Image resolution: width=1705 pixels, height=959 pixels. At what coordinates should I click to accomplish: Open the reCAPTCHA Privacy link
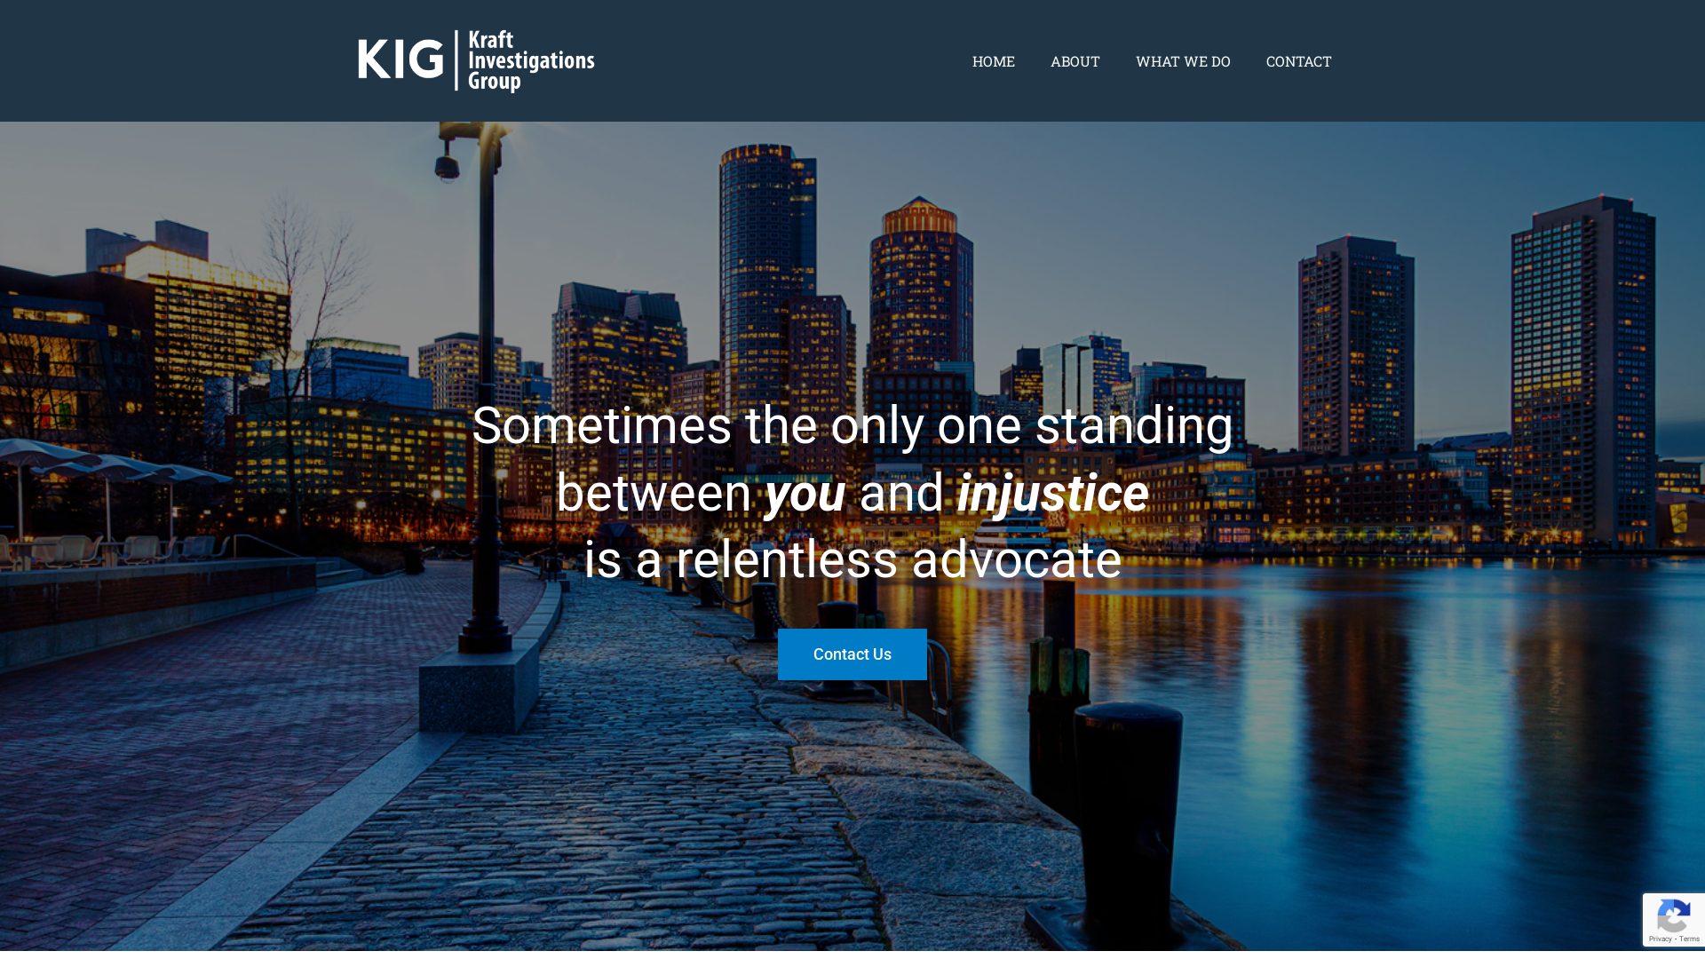(1660, 939)
